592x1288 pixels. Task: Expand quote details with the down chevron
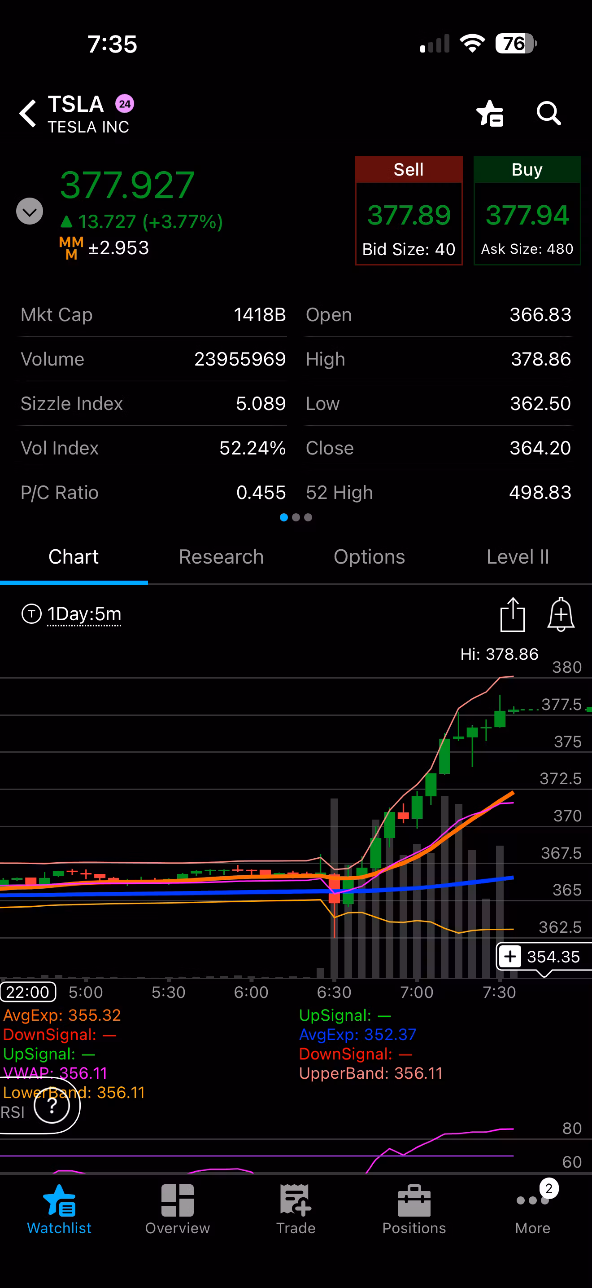(x=30, y=211)
